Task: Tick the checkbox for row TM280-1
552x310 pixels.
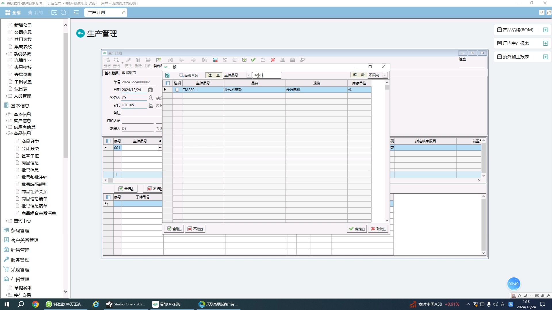Action: (x=177, y=90)
